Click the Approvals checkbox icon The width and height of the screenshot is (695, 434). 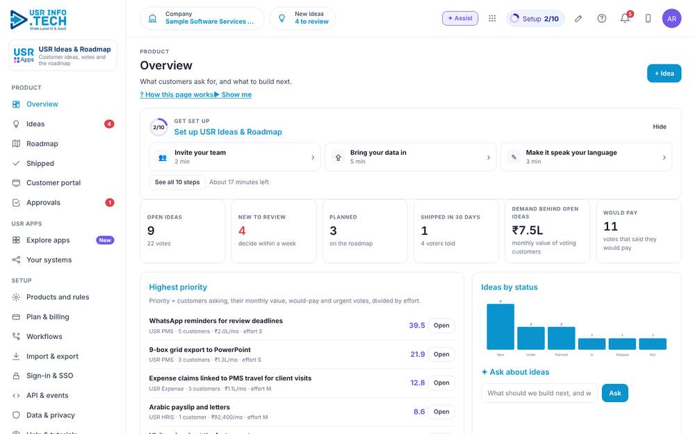[x=16, y=202]
